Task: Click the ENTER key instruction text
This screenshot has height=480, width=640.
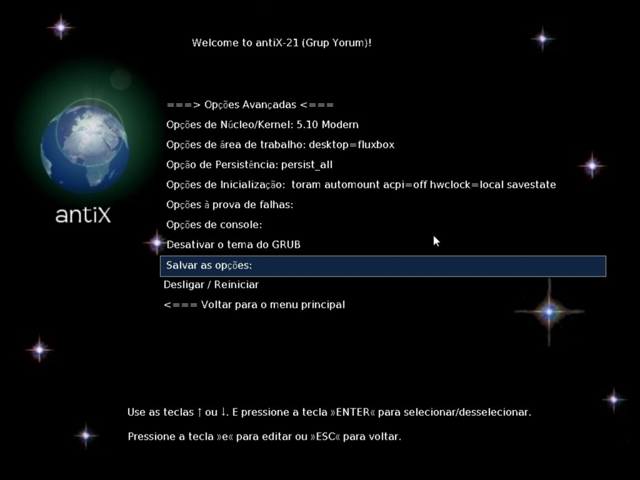Action: tap(328, 412)
